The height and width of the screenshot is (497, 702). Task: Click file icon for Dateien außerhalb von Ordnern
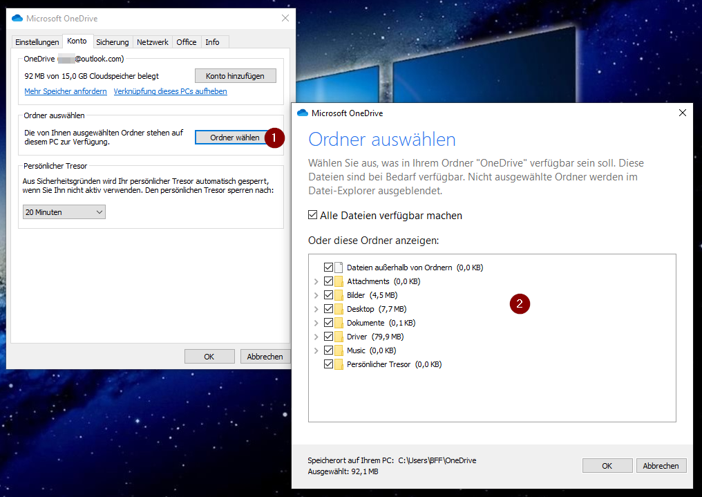tap(339, 268)
